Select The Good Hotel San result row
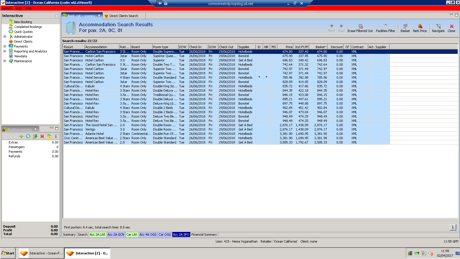Image resolution: width=460 pixels, height=259 pixels. [226, 125]
